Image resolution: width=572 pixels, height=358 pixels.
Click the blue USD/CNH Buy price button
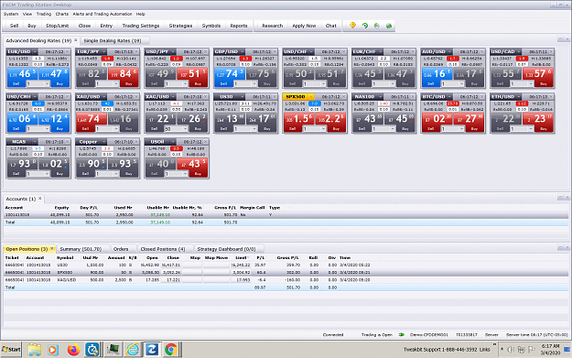coord(54,122)
